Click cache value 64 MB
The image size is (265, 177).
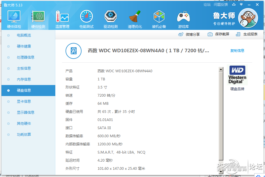(x=103, y=104)
